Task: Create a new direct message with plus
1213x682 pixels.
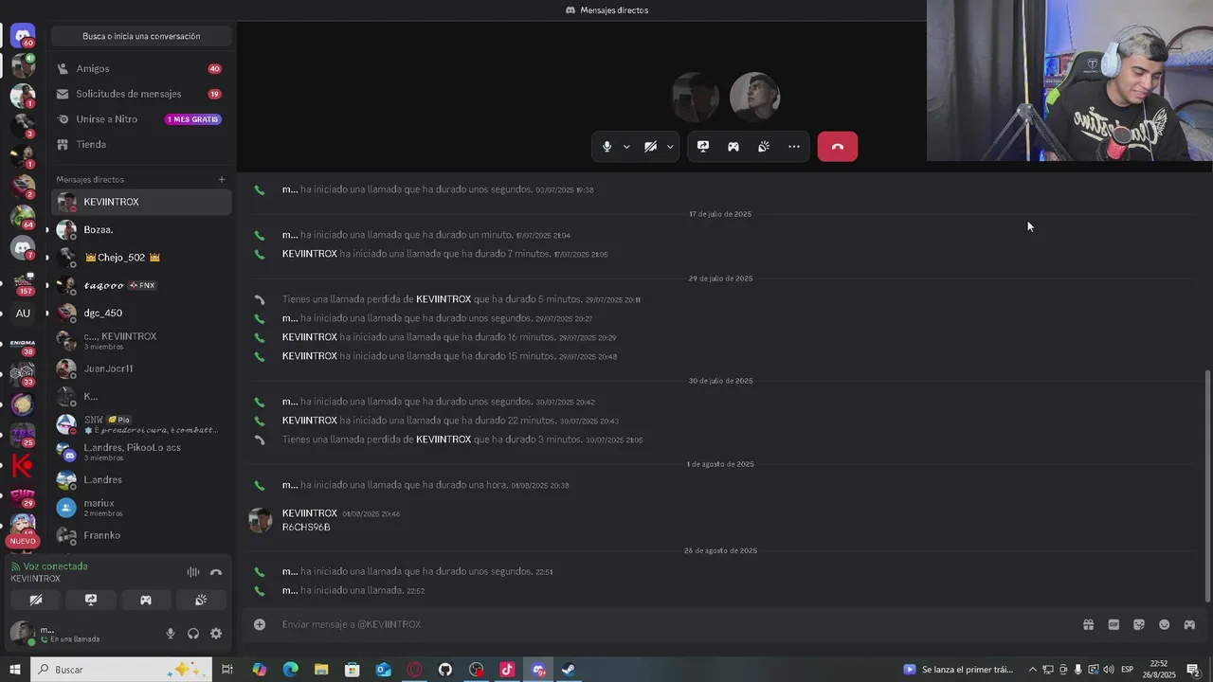Action: [222, 179]
